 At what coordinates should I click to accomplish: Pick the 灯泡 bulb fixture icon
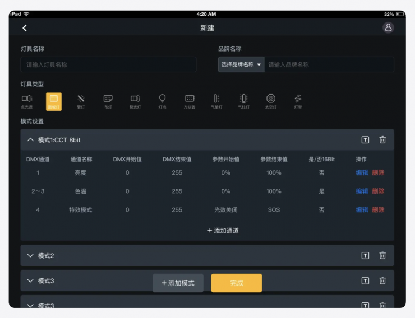[x=162, y=101]
